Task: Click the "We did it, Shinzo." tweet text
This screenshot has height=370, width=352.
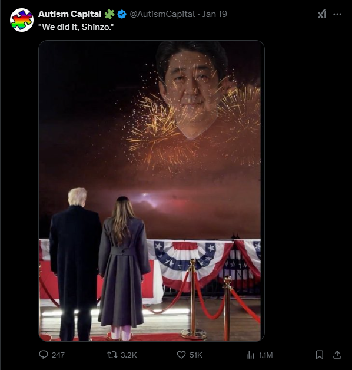Action: pyautogui.click(x=76, y=27)
